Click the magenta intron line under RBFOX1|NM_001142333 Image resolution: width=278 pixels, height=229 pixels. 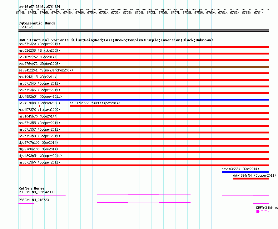pos(144,195)
